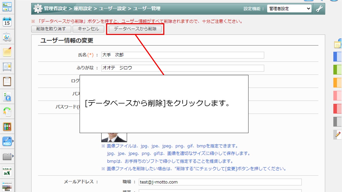The width and height of the screenshot is (342, 192).
Task: Click the 氏名 field label
Action: 88,55
